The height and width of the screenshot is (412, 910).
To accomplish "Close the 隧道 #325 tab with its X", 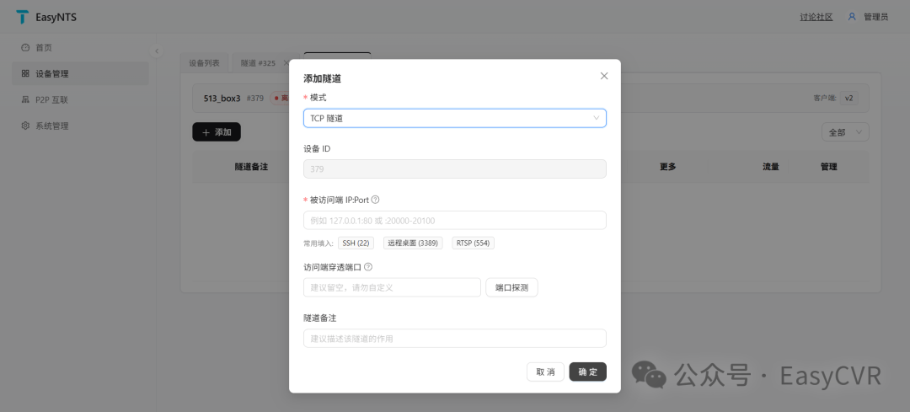I will (x=286, y=62).
